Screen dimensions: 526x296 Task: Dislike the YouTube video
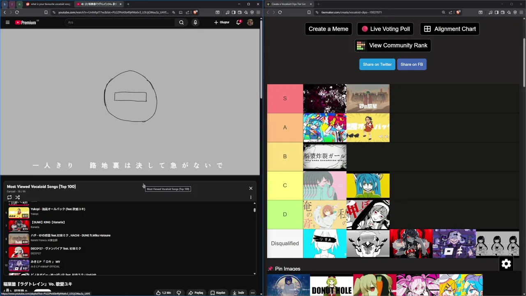pos(179,293)
